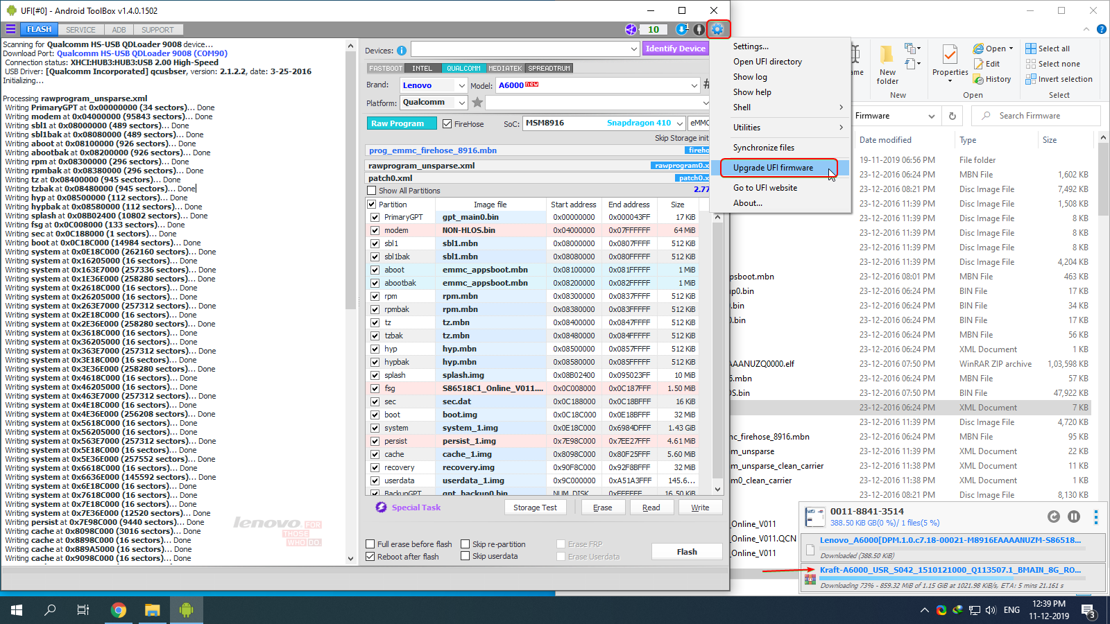
Task: Enable Full erase before flash
Action: click(x=370, y=544)
